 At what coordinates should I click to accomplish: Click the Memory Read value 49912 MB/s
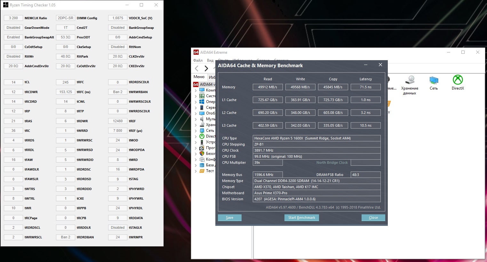268,87
